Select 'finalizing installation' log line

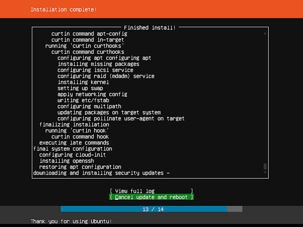pos(74,125)
